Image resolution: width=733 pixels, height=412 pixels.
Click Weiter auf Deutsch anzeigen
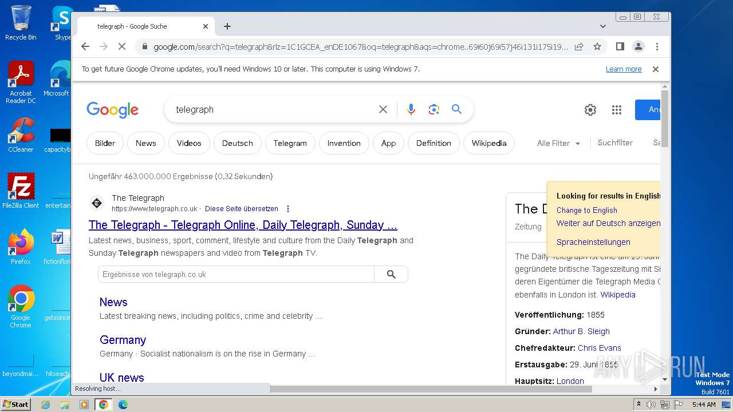(608, 223)
